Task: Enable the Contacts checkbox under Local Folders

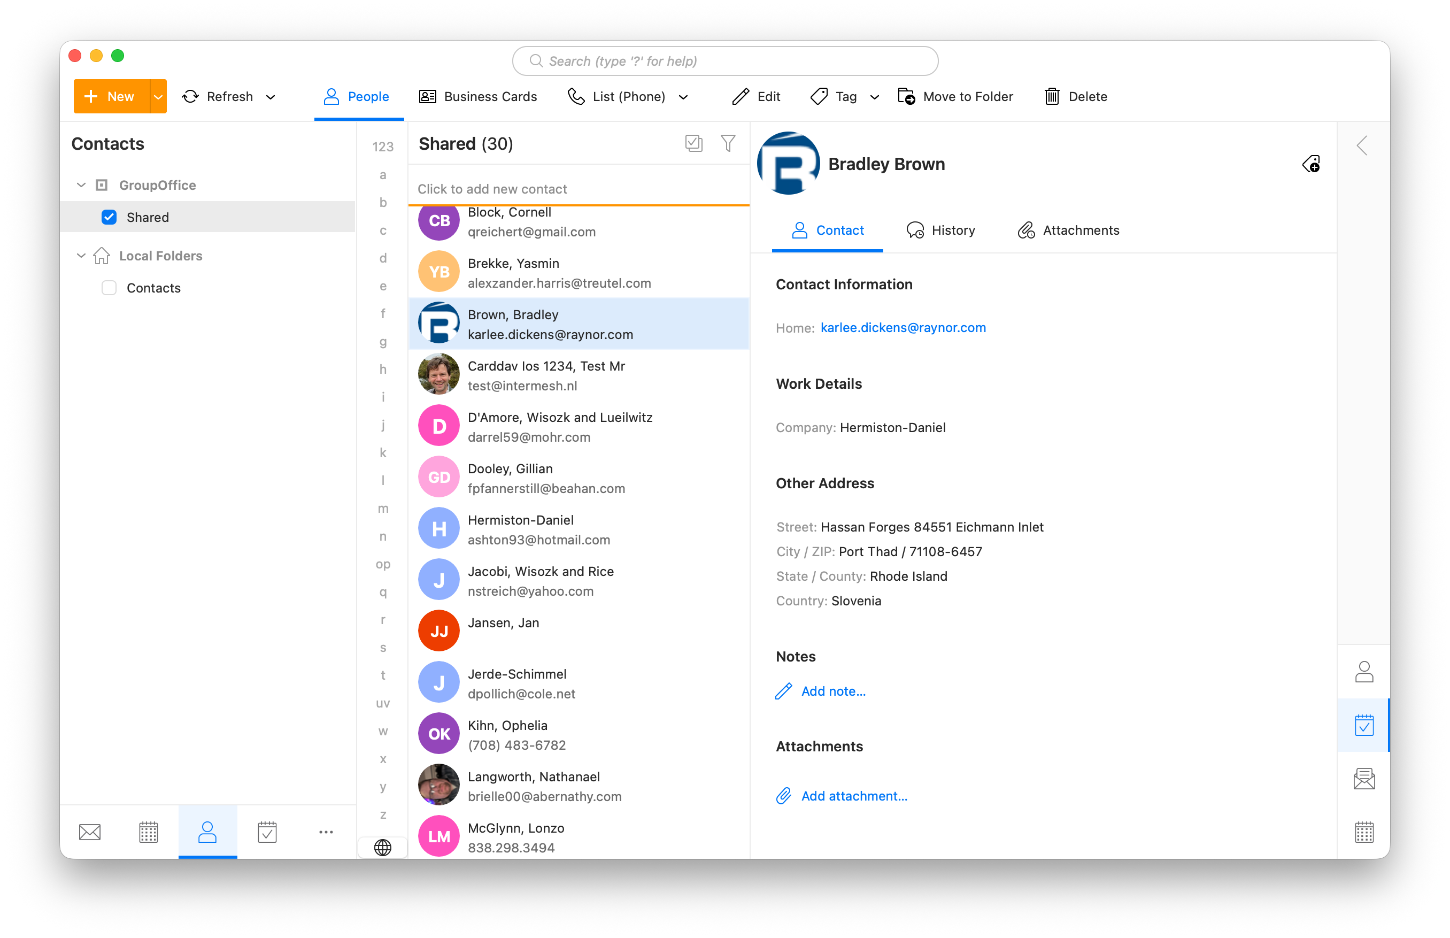Action: point(109,288)
